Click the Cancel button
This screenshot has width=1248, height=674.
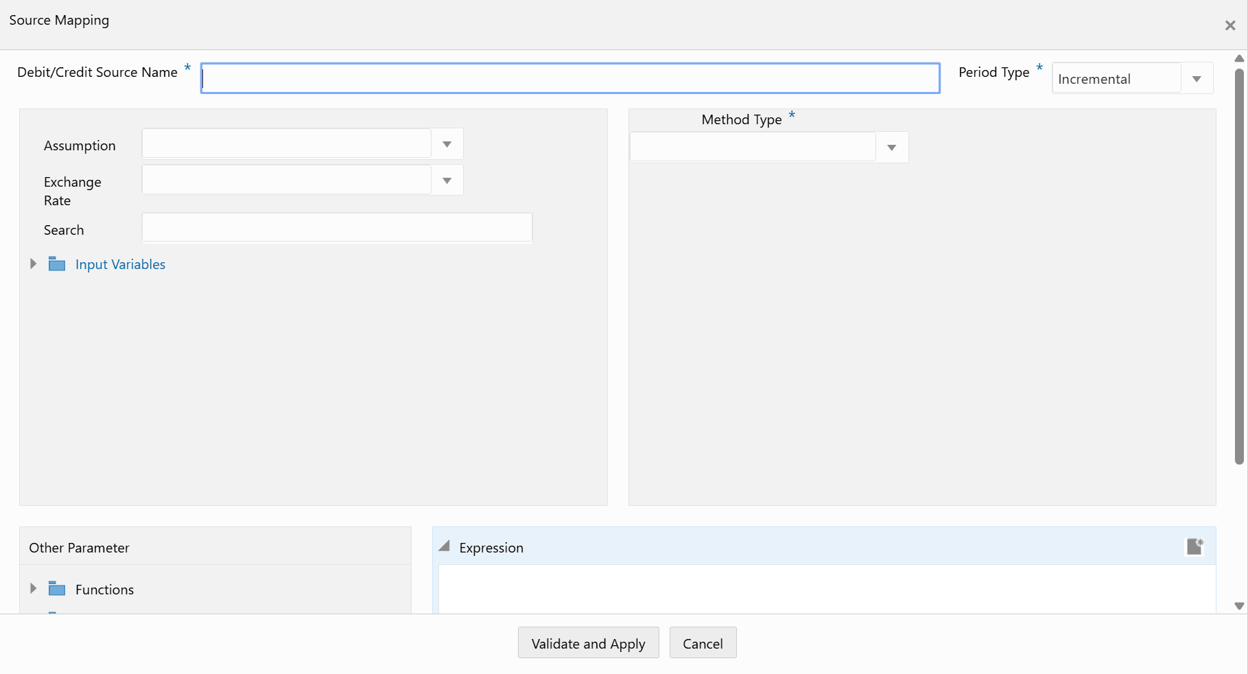[703, 643]
